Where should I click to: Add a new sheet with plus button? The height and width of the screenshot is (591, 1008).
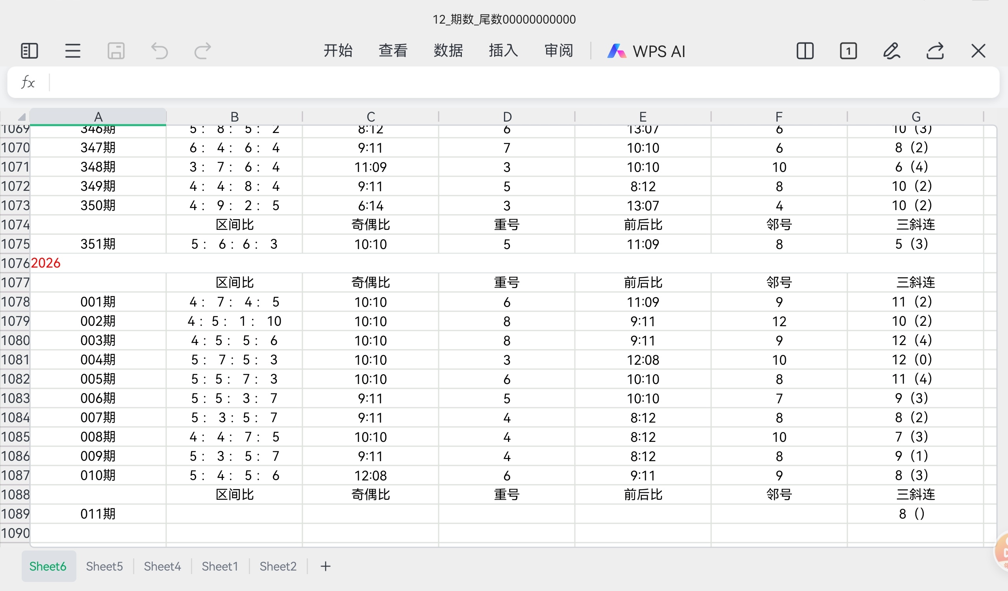tap(326, 566)
